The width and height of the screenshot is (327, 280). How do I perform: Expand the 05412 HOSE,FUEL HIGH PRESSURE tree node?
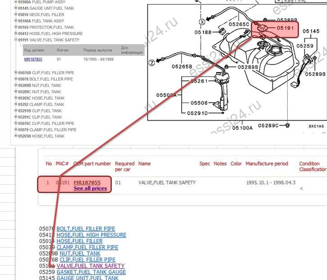point(16,34)
